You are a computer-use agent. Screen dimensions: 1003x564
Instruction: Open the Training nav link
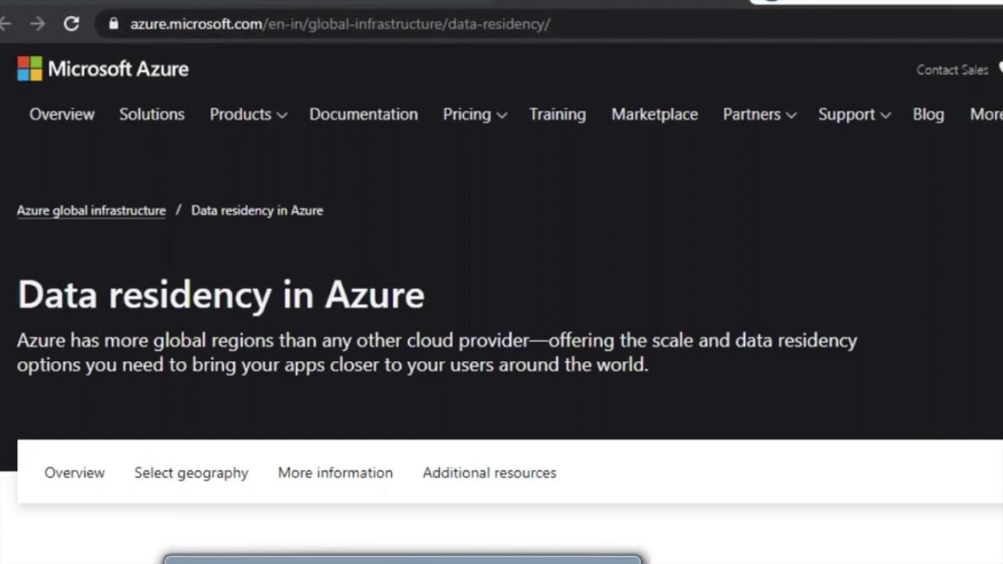pos(557,114)
